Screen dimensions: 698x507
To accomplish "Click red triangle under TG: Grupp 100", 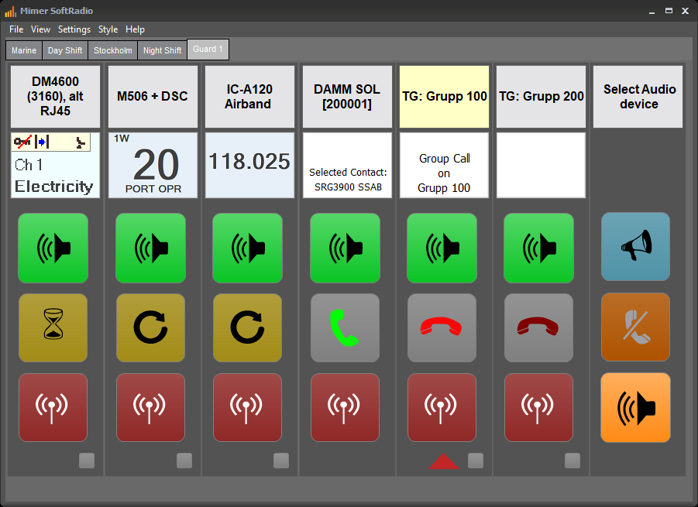I will point(443,462).
